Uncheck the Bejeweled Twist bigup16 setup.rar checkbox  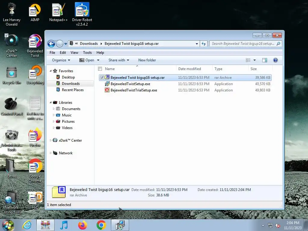click(102, 78)
